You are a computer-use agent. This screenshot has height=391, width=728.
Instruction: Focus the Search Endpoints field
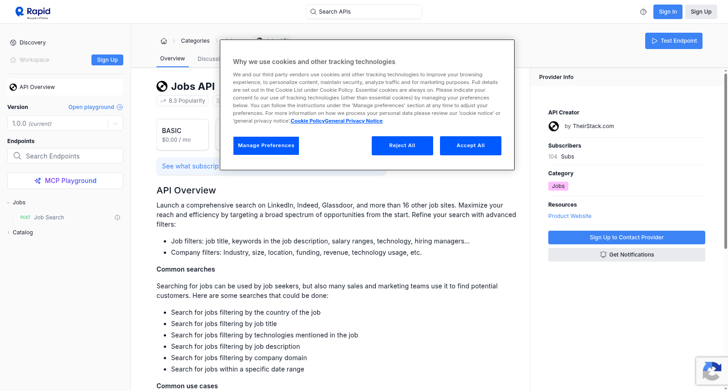click(65, 156)
